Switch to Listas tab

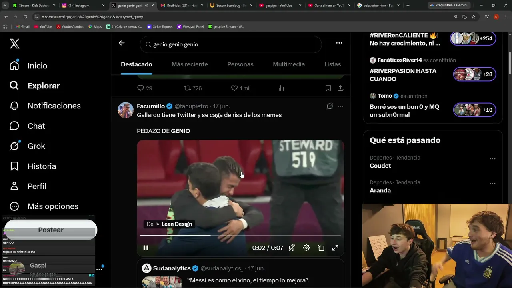(332, 64)
